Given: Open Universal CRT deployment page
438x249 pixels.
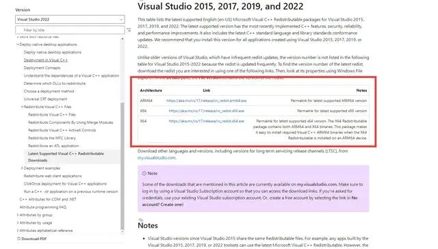Looking at the screenshot, I should tap(46, 99).
